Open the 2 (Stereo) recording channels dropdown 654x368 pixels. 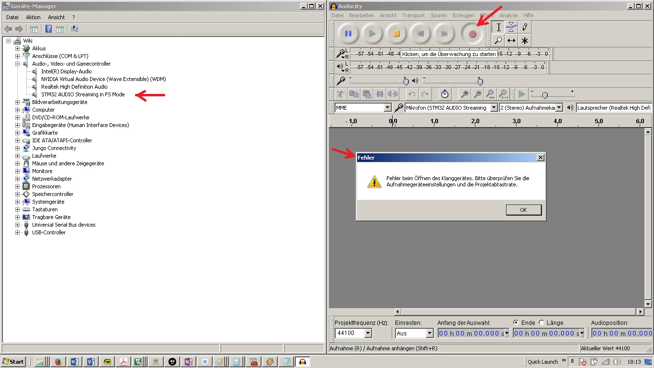coord(559,108)
